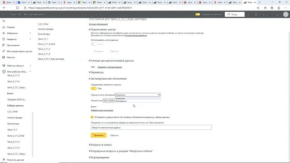Toggle Использовать шлюз данных switch

(x=94, y=44)
